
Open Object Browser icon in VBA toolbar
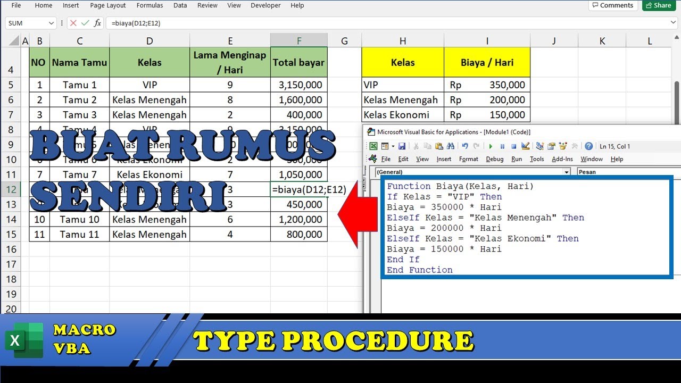563,146
